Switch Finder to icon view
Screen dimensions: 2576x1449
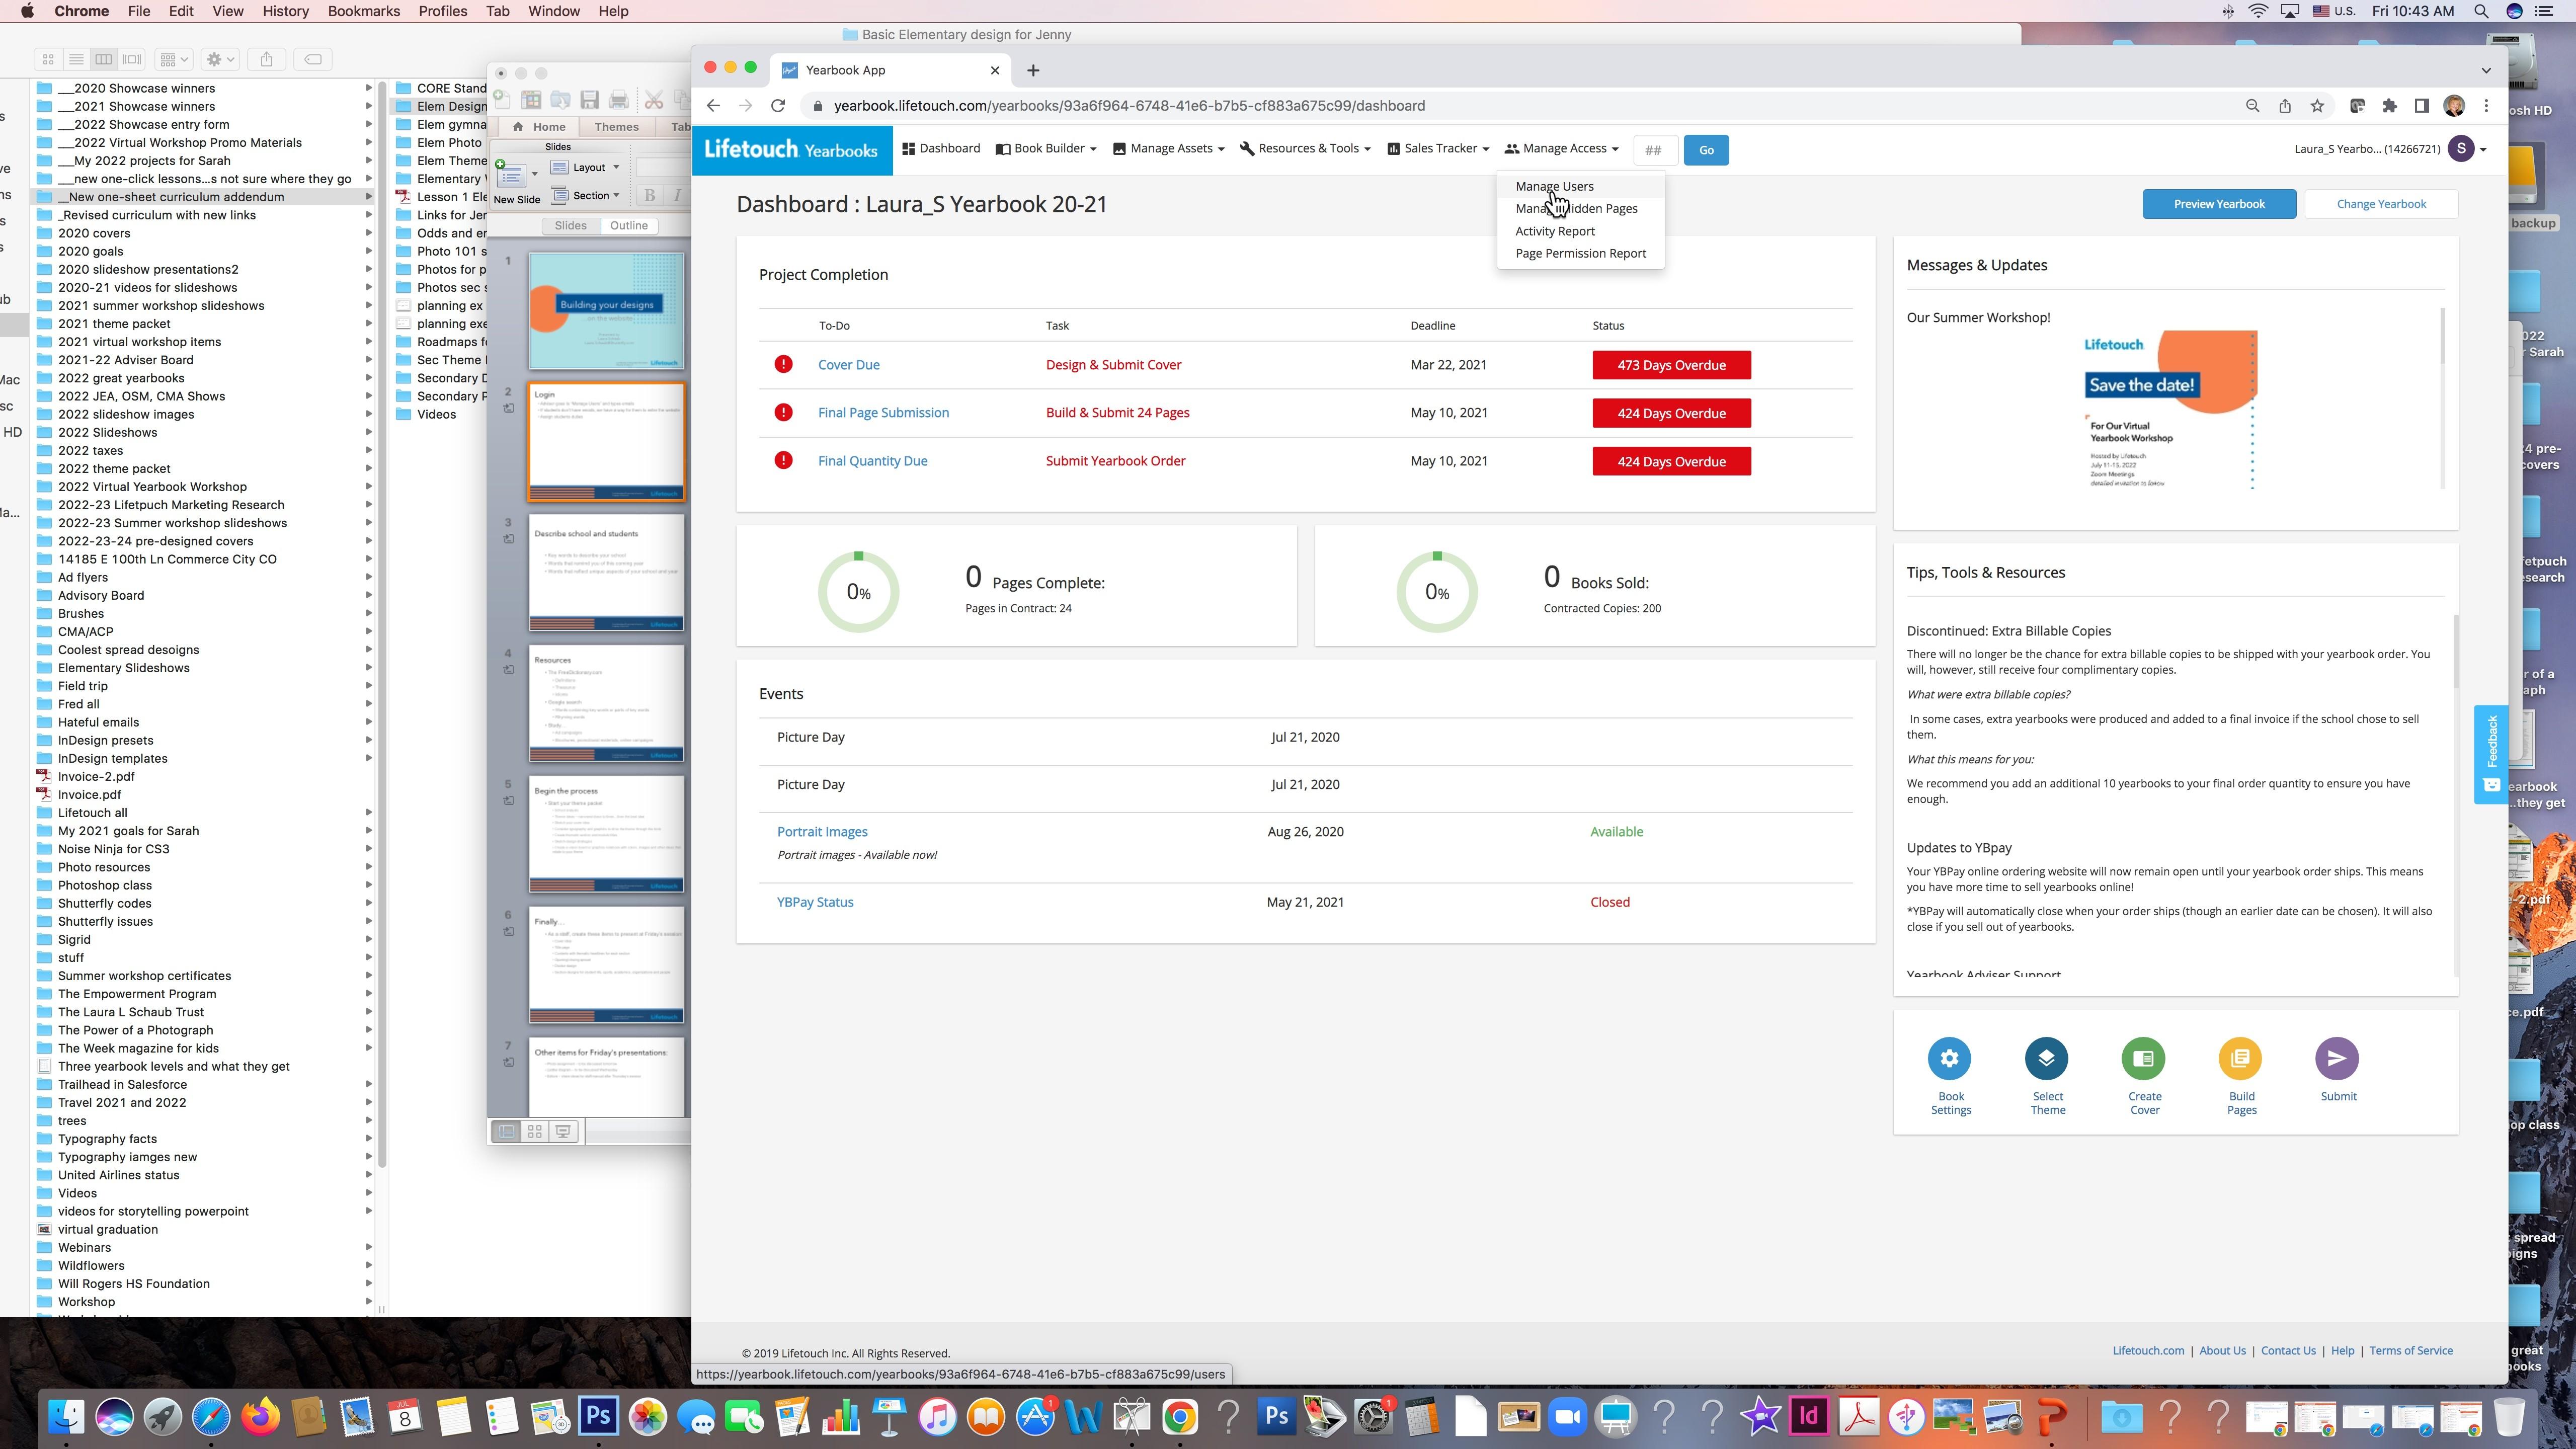(48, 59)
